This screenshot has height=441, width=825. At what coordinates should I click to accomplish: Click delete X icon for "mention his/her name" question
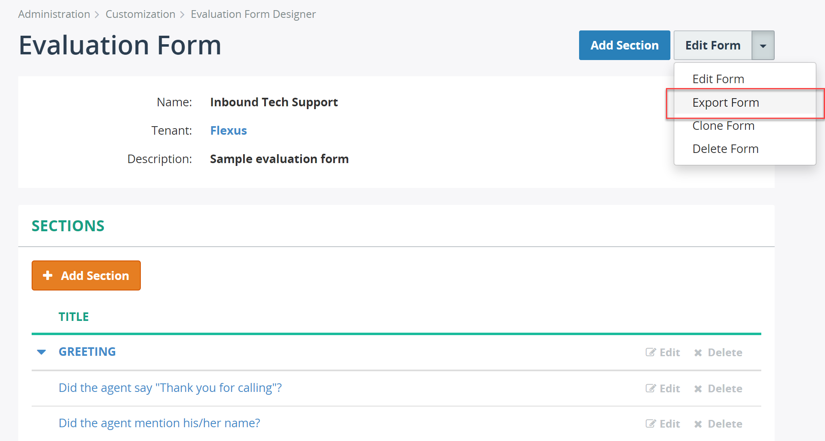698,424
